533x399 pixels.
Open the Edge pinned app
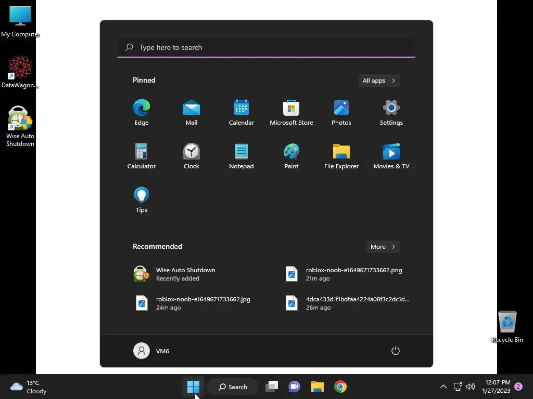tap(142, 113)
